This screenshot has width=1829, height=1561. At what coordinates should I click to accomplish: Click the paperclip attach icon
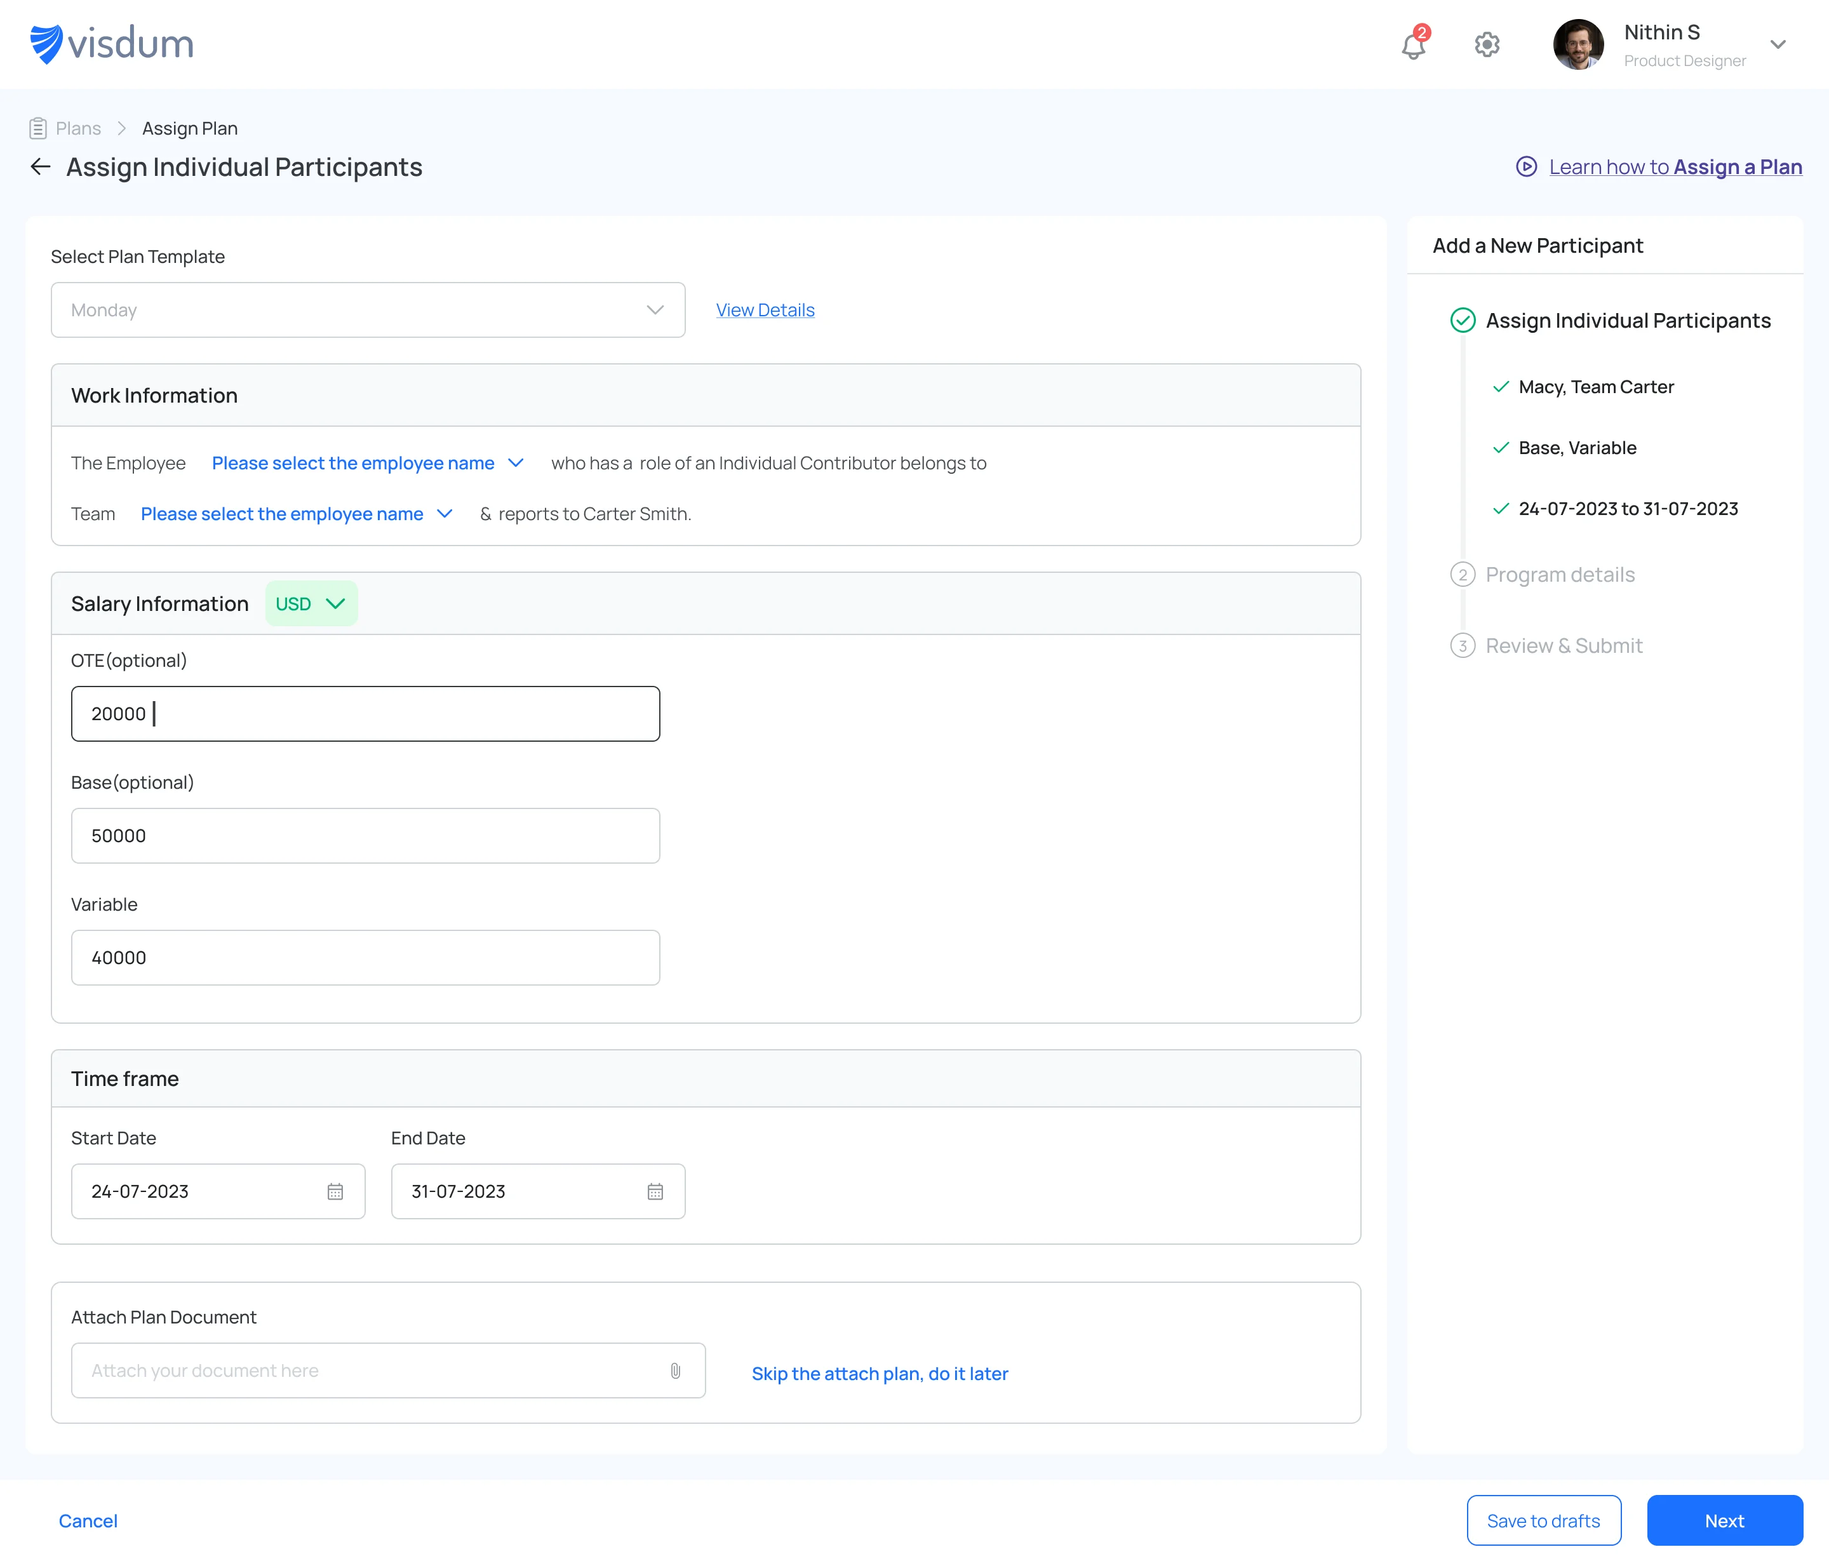coord(675,1371)
